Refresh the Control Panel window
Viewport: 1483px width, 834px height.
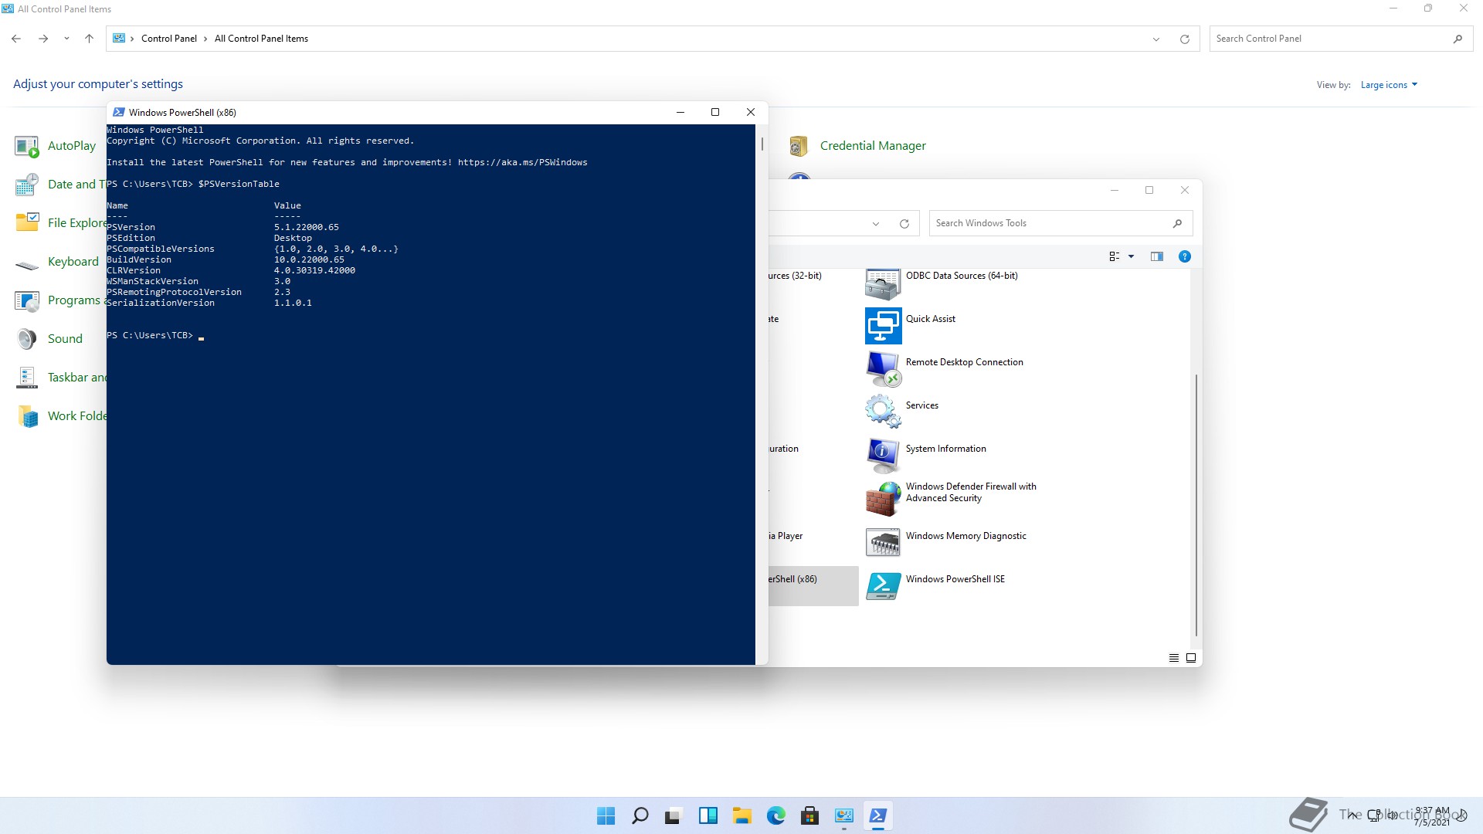tap(1184, 39)
